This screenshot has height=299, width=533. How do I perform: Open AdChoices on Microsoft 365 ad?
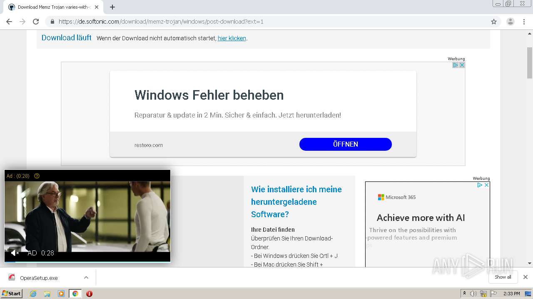(x=480, y=185)
